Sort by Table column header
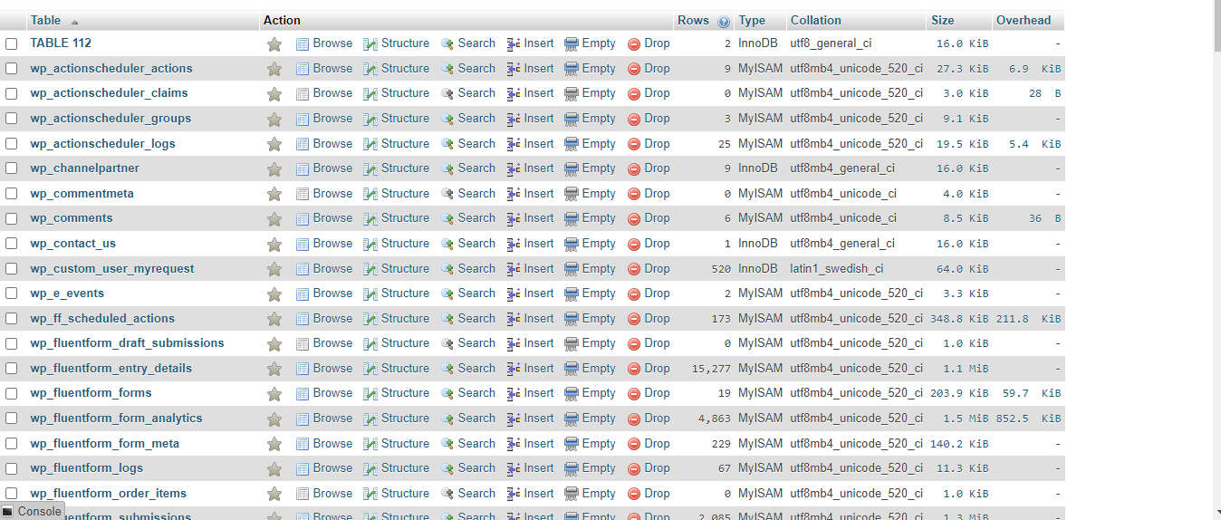This screenshot has width=1221, height=520. [x=45, y=21]
